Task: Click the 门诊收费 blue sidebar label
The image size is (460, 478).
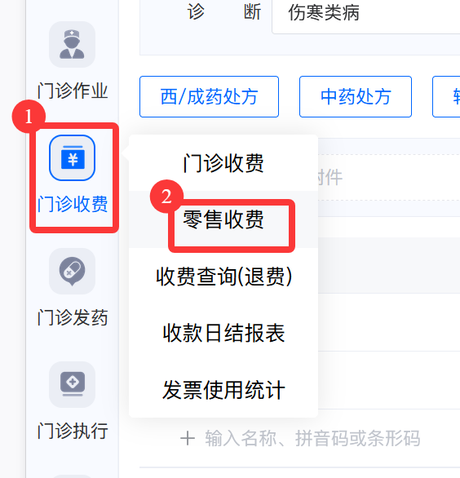Action: pyautogui.click(x=73, y=204)
